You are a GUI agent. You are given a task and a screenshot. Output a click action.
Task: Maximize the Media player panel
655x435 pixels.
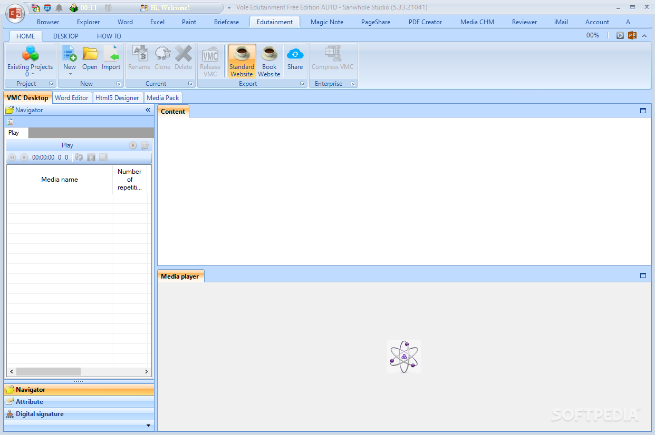(x=643, y=275)
